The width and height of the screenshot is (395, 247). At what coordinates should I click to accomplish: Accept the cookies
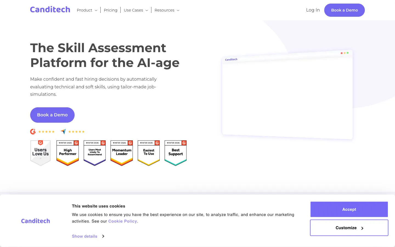coord(349,209)
